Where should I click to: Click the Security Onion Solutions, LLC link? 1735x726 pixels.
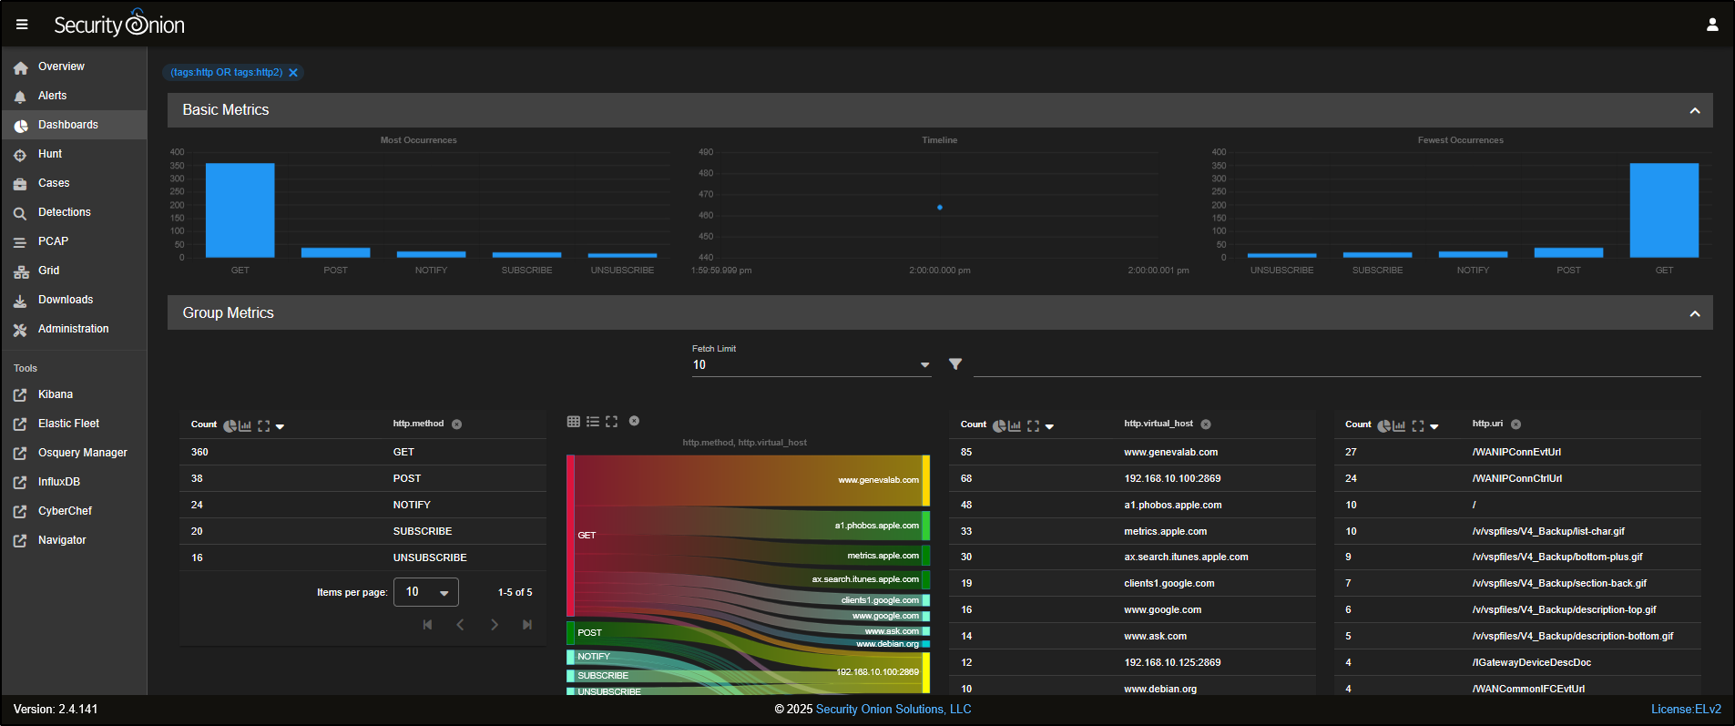click(x=893, y=709)
